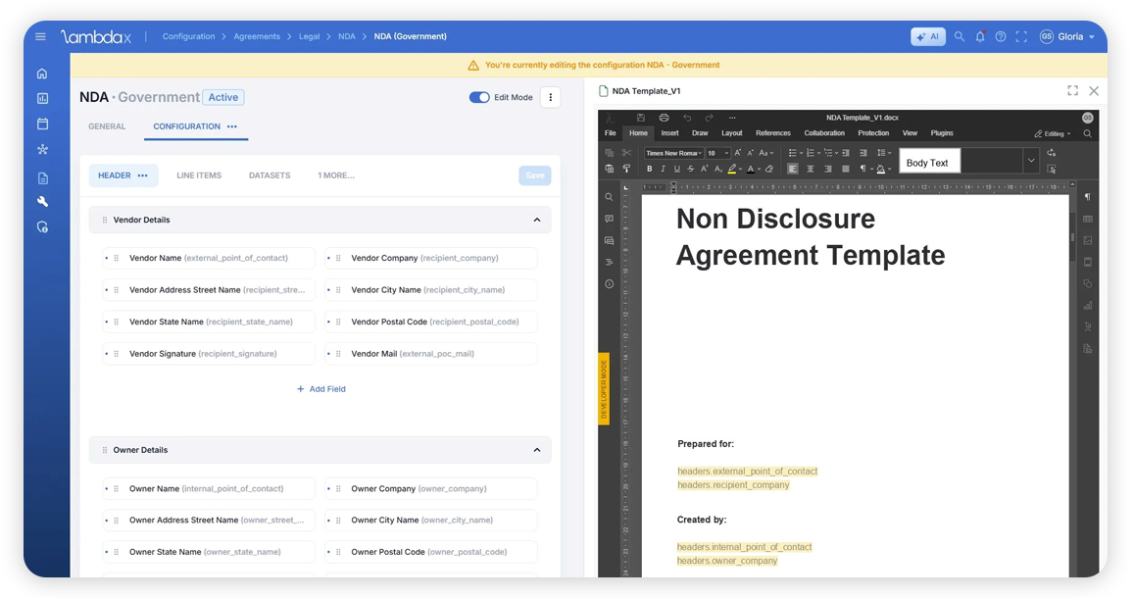Select the Owner Company field
This screenshot has height=598, width=1133.
430,489
